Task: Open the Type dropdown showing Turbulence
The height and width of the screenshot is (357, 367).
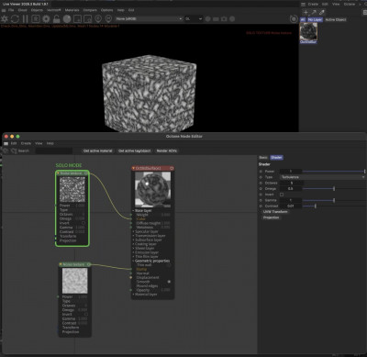Action: (x=323, y=177)
